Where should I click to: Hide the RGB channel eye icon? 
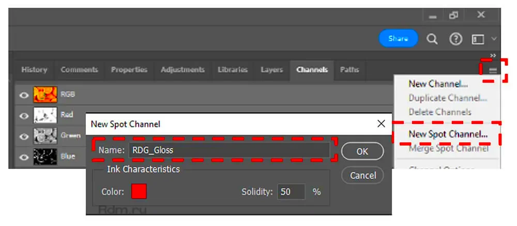coord(24,95)
